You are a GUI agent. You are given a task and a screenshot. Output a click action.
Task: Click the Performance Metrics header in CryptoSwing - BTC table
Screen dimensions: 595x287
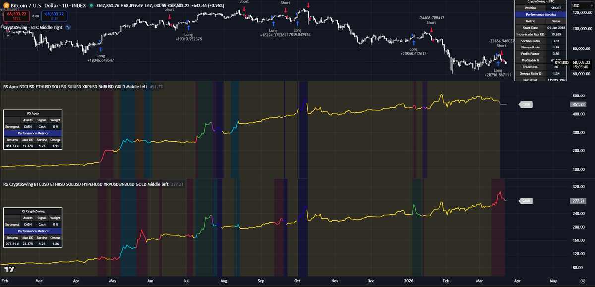[x=541, y=14]
